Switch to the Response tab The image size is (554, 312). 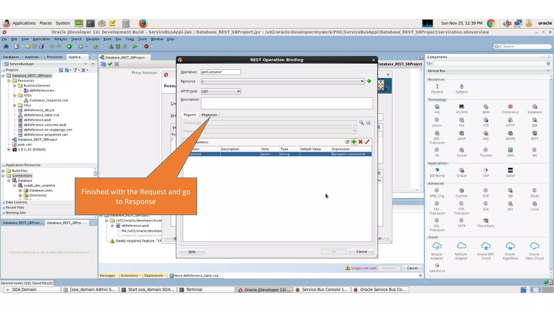[209, 115]
